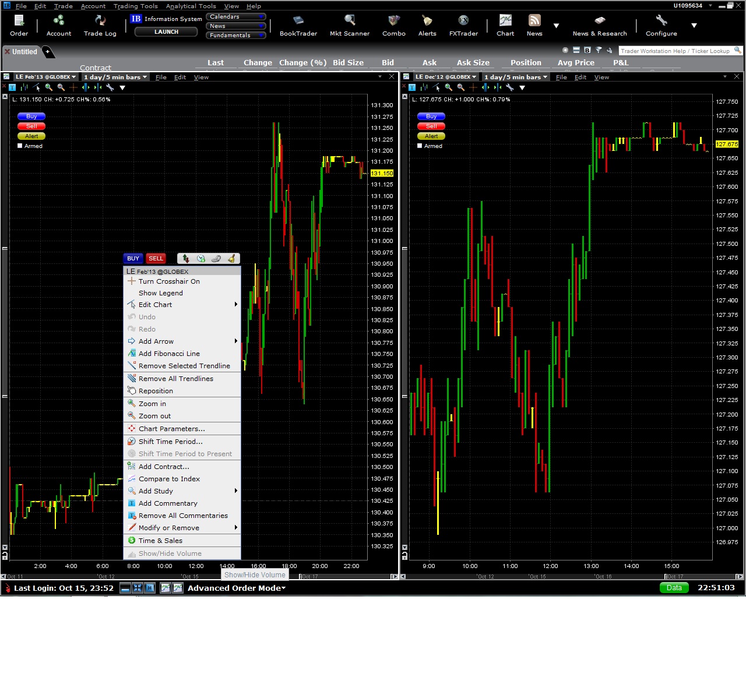
Task: Select Chart Parameters... menu entry
Action: (x=182, y=429)
